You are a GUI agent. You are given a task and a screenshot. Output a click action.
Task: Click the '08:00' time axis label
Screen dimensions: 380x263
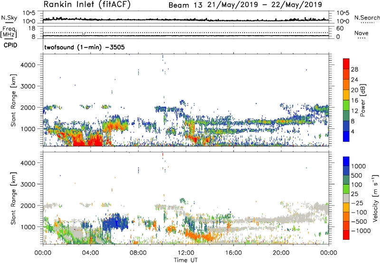click(x=138, y=253)
